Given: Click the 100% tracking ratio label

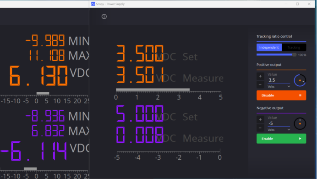Looking at the screenshot, I should pos(302,55).
